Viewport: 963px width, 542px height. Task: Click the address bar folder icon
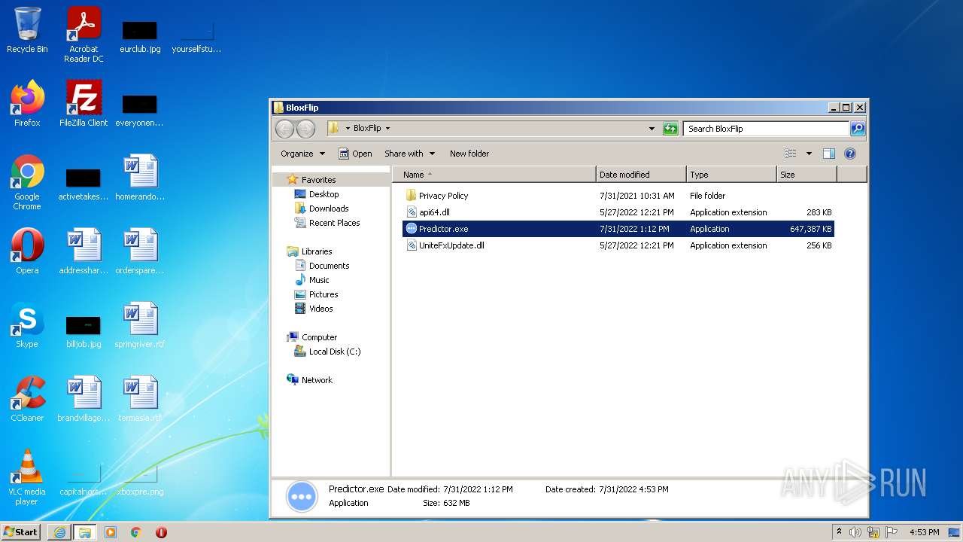point(334,129)
